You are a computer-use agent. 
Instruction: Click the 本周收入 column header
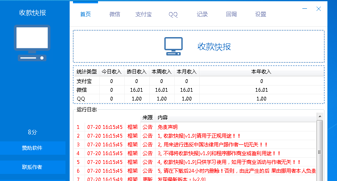coord(161,72)
